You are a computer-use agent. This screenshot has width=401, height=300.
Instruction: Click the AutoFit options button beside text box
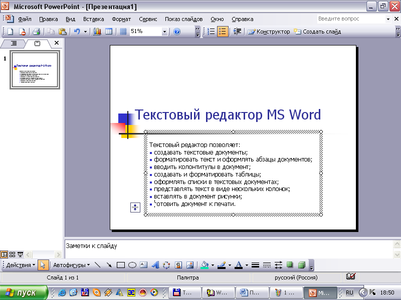tap(135, 207)
